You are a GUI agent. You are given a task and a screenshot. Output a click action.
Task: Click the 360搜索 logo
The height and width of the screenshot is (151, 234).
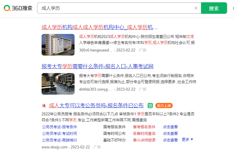pyautogui.click(x=18, y=8)
